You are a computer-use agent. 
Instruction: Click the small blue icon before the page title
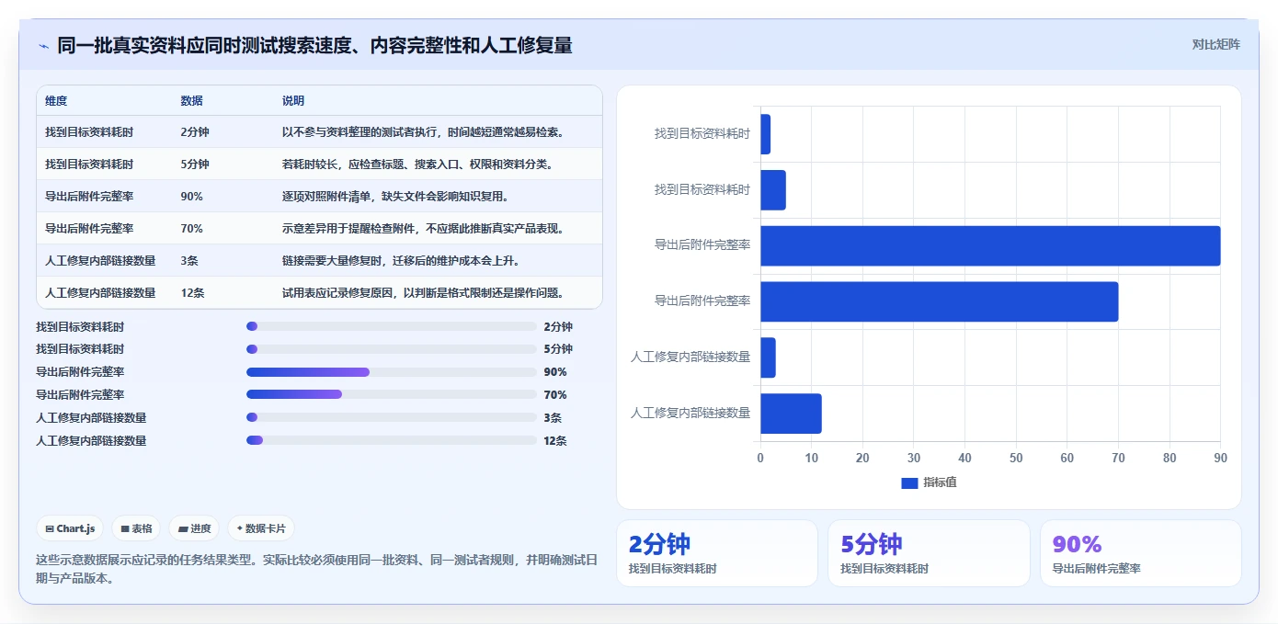coord(43,45)
